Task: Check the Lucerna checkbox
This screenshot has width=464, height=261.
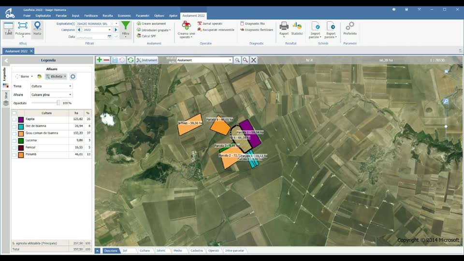Action: [x=14, y=141]
